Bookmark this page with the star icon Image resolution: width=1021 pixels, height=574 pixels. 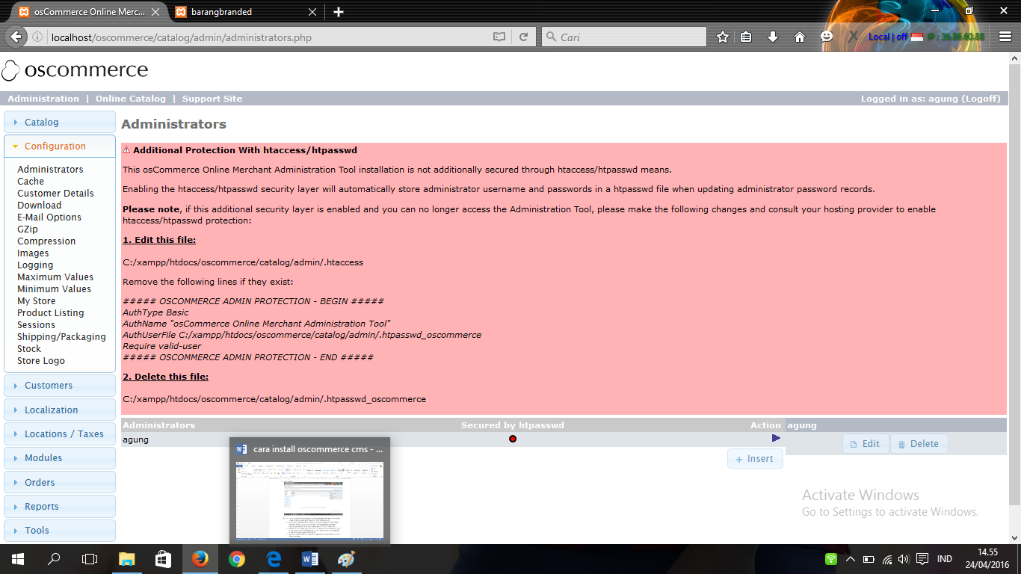pos(722,37)
